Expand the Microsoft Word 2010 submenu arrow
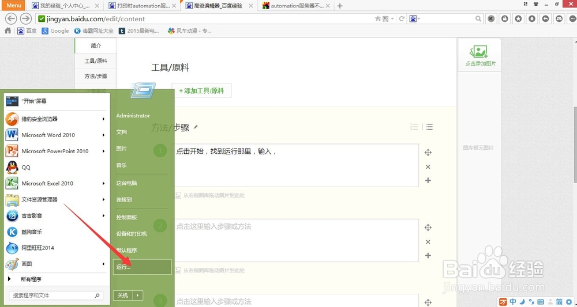 pos(103,135)
